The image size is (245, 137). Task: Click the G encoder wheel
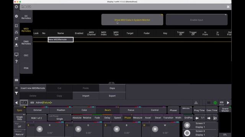pos(78,129)
